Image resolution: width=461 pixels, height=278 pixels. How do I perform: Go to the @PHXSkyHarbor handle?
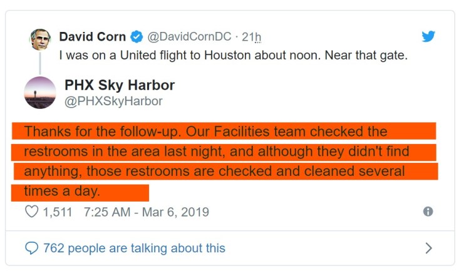click(113, 101)
